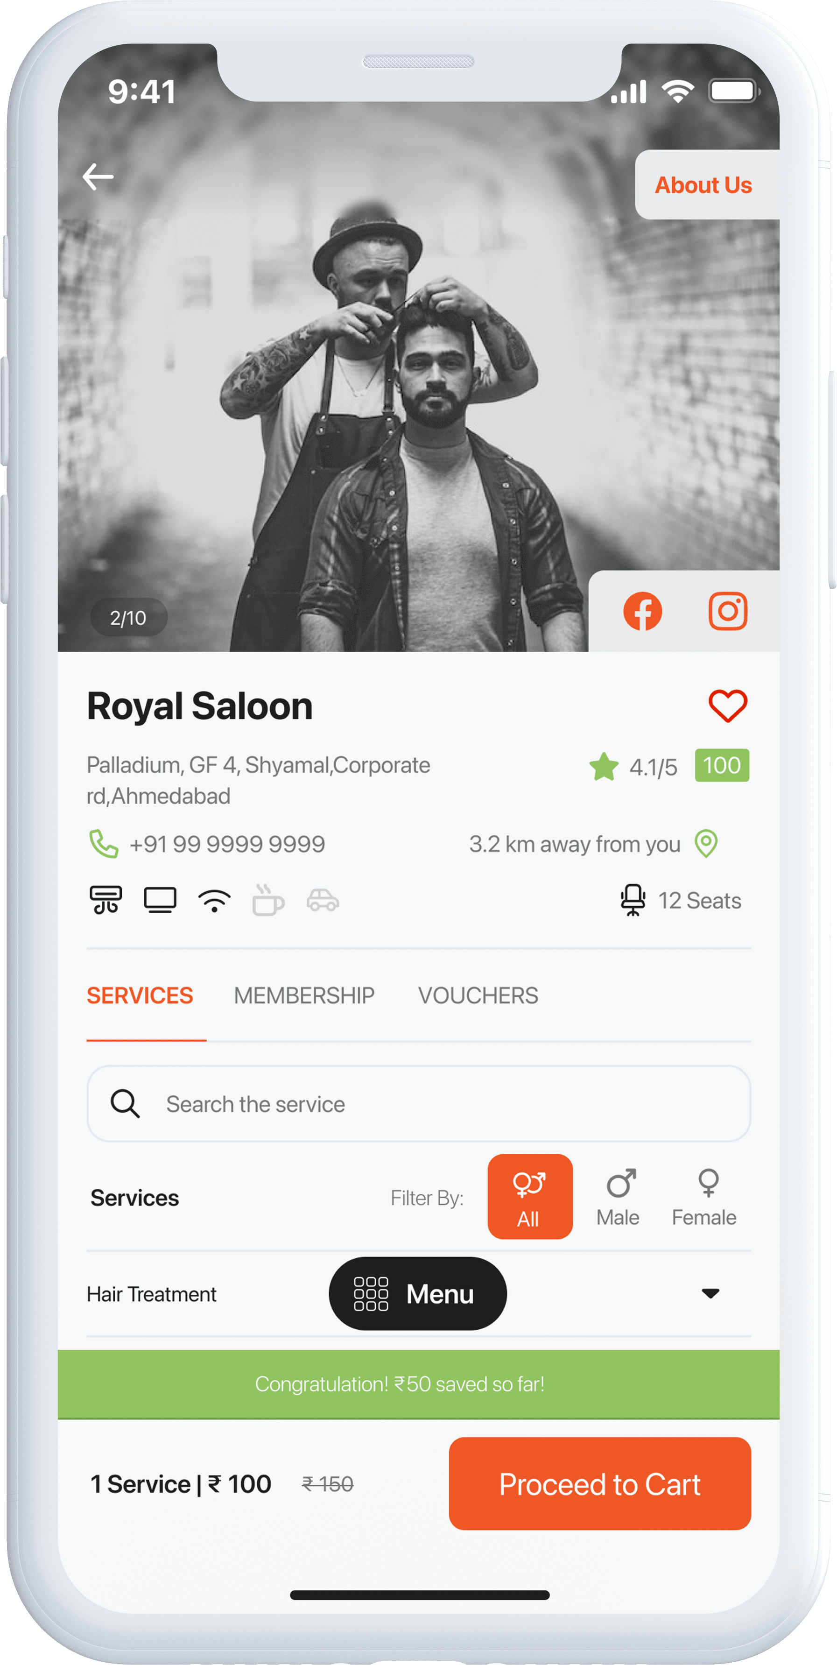Tap the coffee cup amenity icon
837x1665 pixels.
point(267,900)
